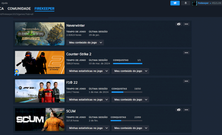Image resolution: width=222 pixels, height=135 pixels.
Task: Open more options for SCUM
Action: click(x=186, y=110)
